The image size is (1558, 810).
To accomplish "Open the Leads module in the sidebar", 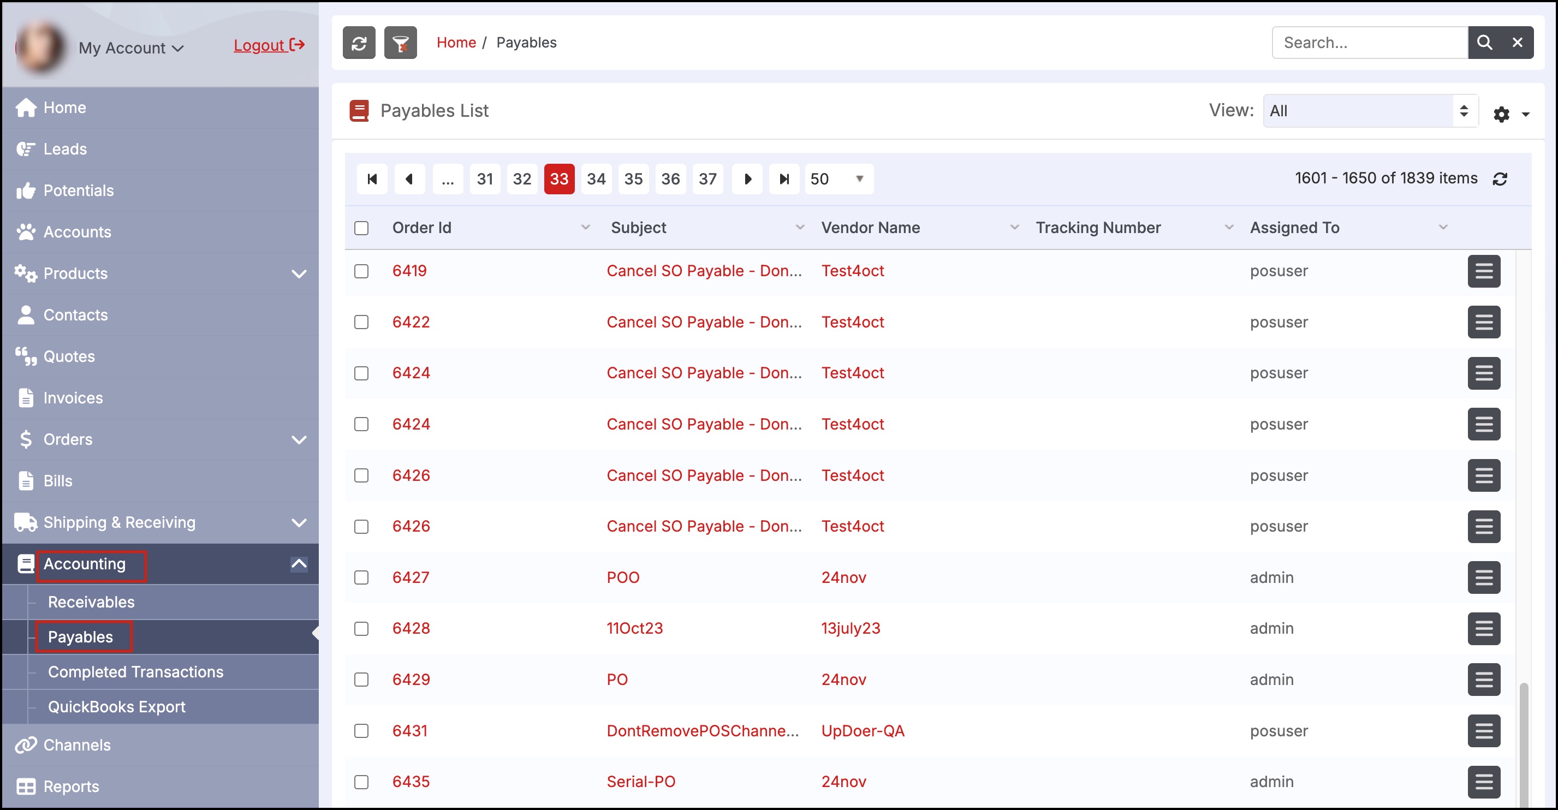I will click(x=65, y=149).
